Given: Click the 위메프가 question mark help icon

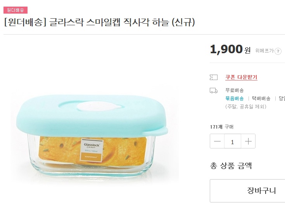Looking at the screenshot, I should point(278,51).
